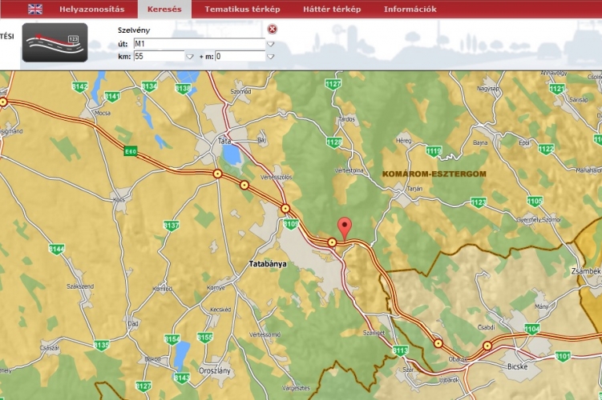Click the E60 route shield on map

[x=131, y=149]
